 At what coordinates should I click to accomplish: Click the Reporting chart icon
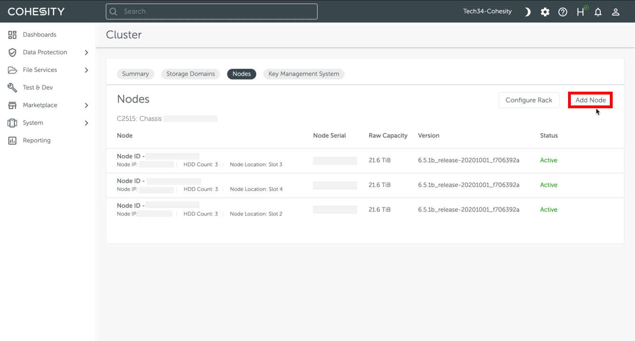coord(12,141)
